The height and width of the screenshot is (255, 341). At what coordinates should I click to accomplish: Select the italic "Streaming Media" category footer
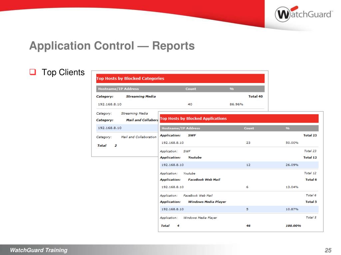[x=135, y=114]
